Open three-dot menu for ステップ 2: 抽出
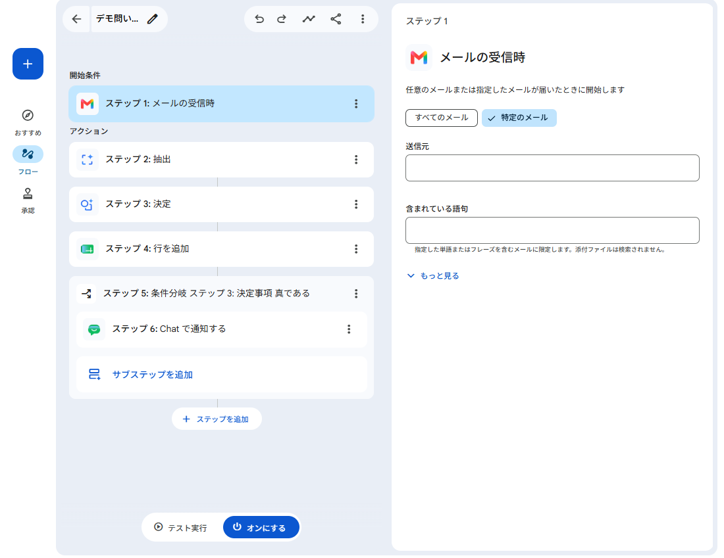Viewport: 724px width, 558px height. point(356,160)
